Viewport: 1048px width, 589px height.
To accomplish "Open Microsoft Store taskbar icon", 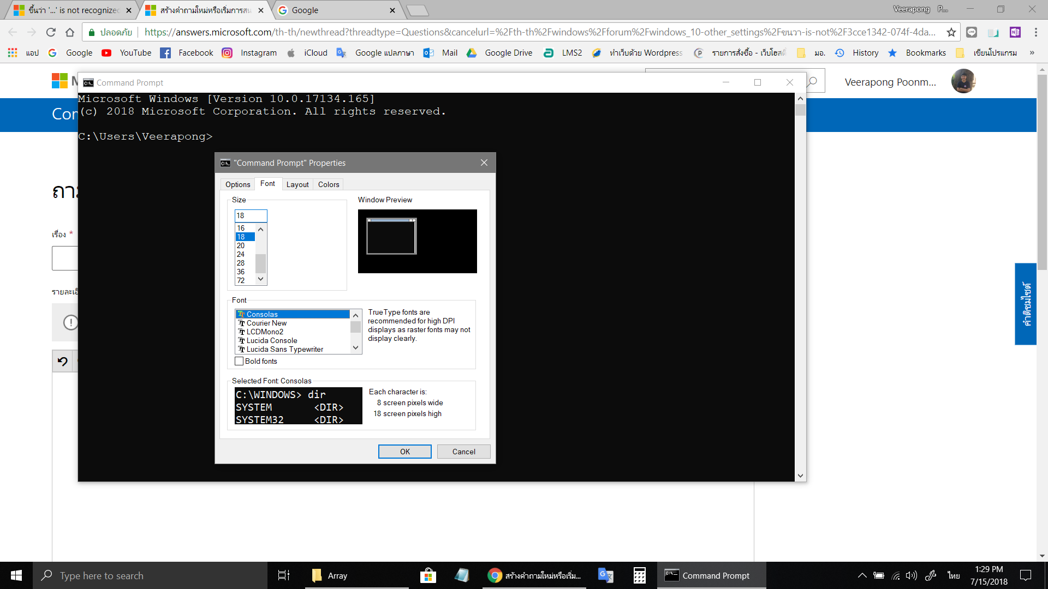I will 428,575.
